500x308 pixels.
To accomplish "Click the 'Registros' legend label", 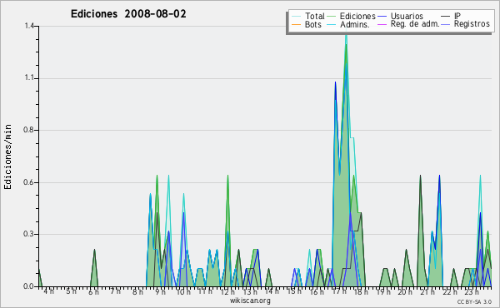I will [x=472, y=24].
